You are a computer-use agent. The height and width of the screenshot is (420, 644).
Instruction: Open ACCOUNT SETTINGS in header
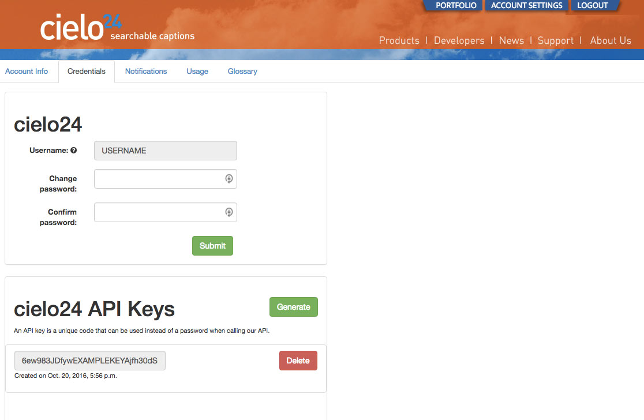pyautogui.click(x=526, y=5)
